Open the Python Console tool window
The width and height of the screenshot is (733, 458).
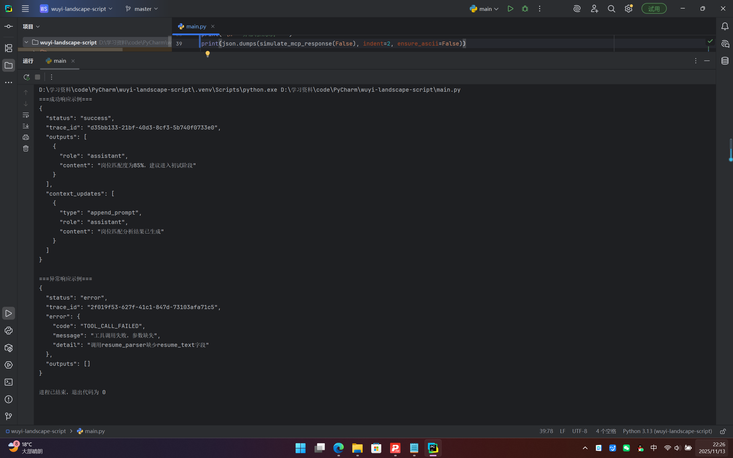click(x=9, y=331)
